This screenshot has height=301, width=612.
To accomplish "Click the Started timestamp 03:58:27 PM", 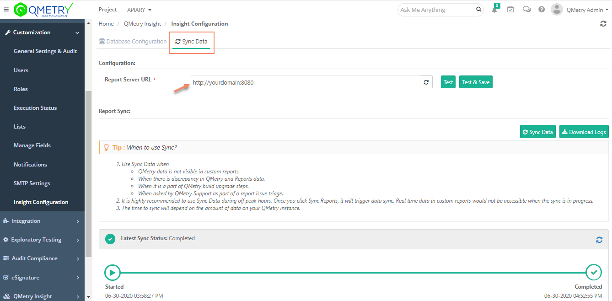I will pos(134,296).
